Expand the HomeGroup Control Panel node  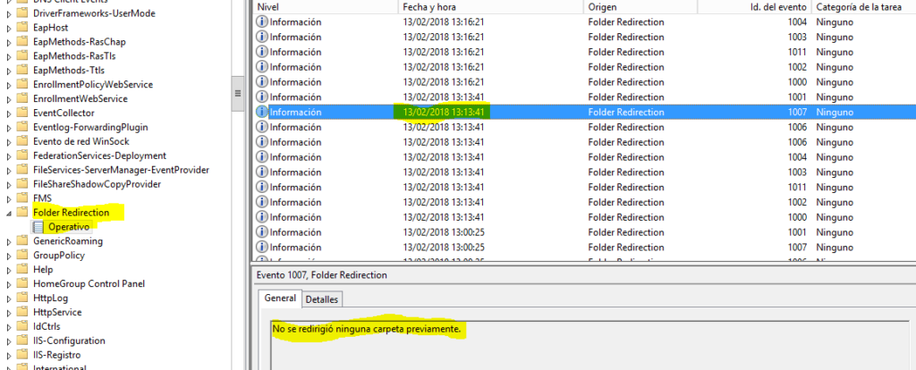[x=9, y=284]
